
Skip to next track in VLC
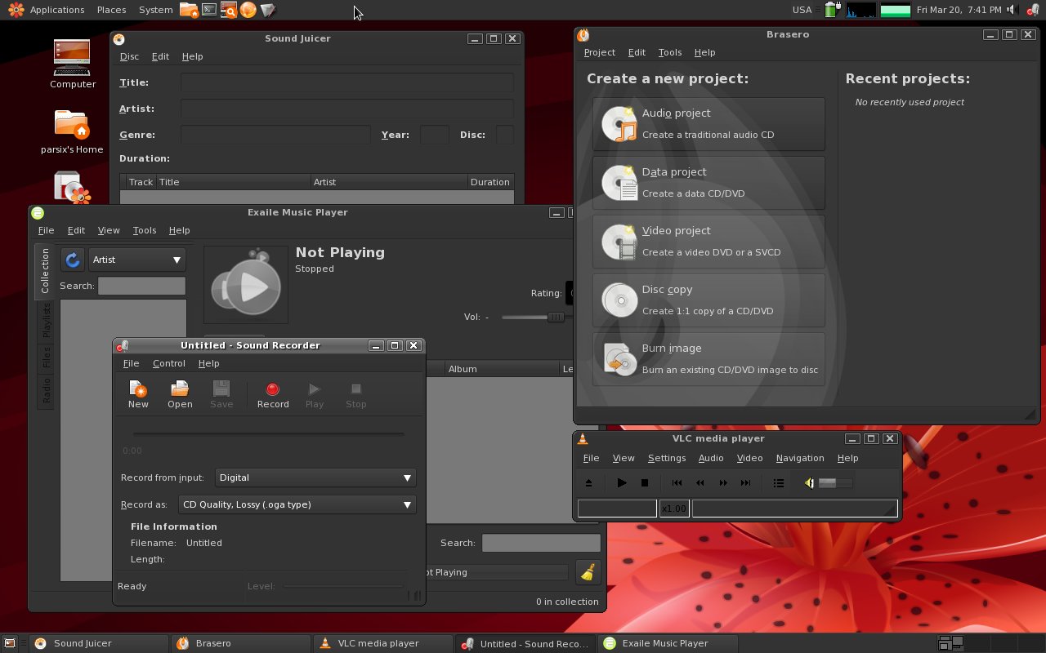[x=746, y=482]
